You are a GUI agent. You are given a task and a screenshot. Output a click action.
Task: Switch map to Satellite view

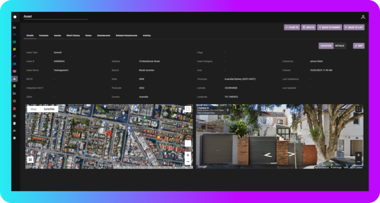point(49,109)
